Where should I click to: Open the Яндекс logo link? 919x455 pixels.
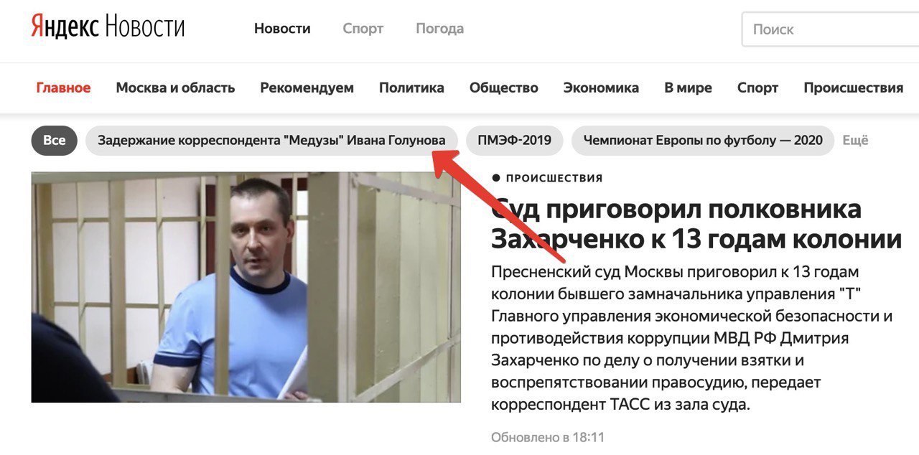pos(65,28)
